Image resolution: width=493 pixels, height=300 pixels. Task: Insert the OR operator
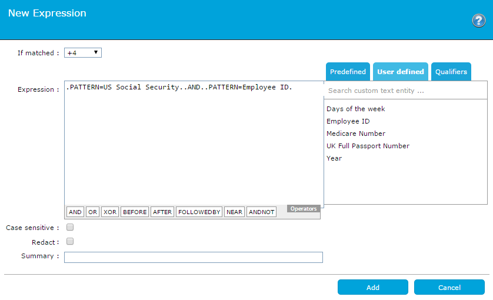point(93,212)
